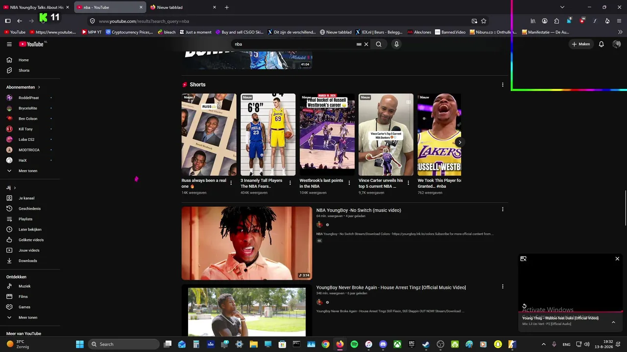Open the AlexJones bookmark
The width and height of the screenshot is (627, 352).
419,32
